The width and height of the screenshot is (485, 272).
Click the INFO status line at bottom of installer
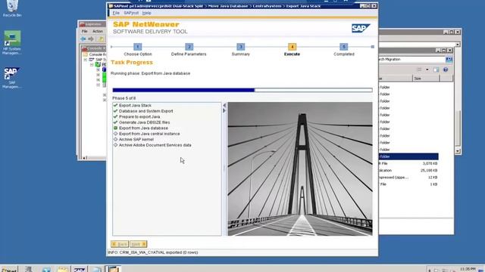coord(153,252)
